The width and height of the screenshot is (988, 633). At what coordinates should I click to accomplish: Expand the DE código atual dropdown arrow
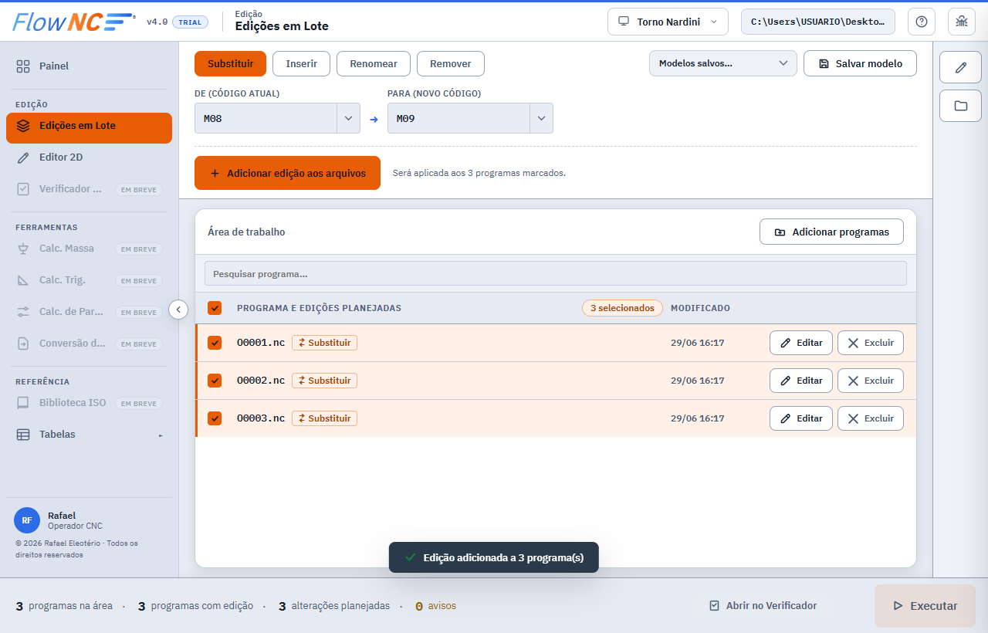click(348, 118)
